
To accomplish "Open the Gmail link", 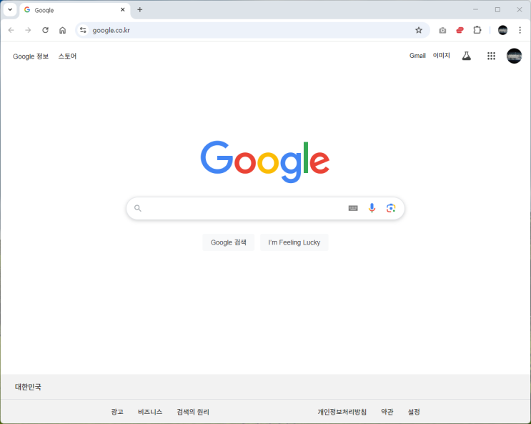I will [x=417, y=56].
